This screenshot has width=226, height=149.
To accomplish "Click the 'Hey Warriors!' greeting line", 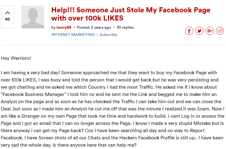I will pos(16,58).
